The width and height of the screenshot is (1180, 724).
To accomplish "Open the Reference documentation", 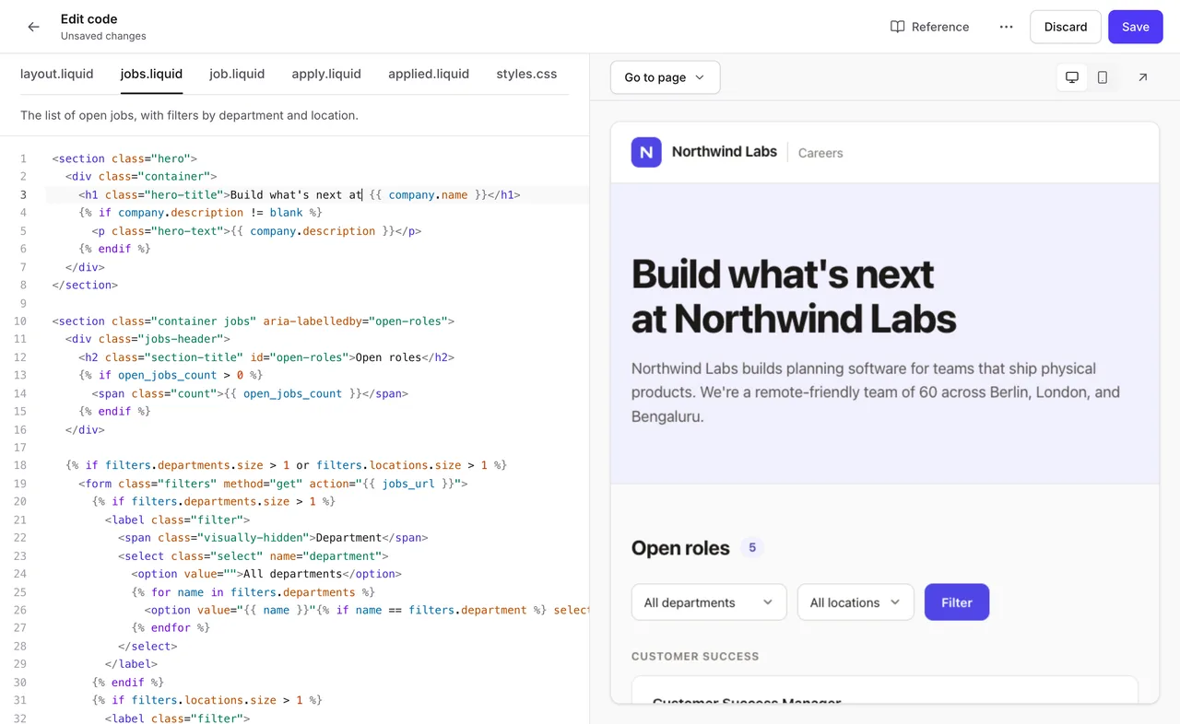I will click(x=929, y=27).
